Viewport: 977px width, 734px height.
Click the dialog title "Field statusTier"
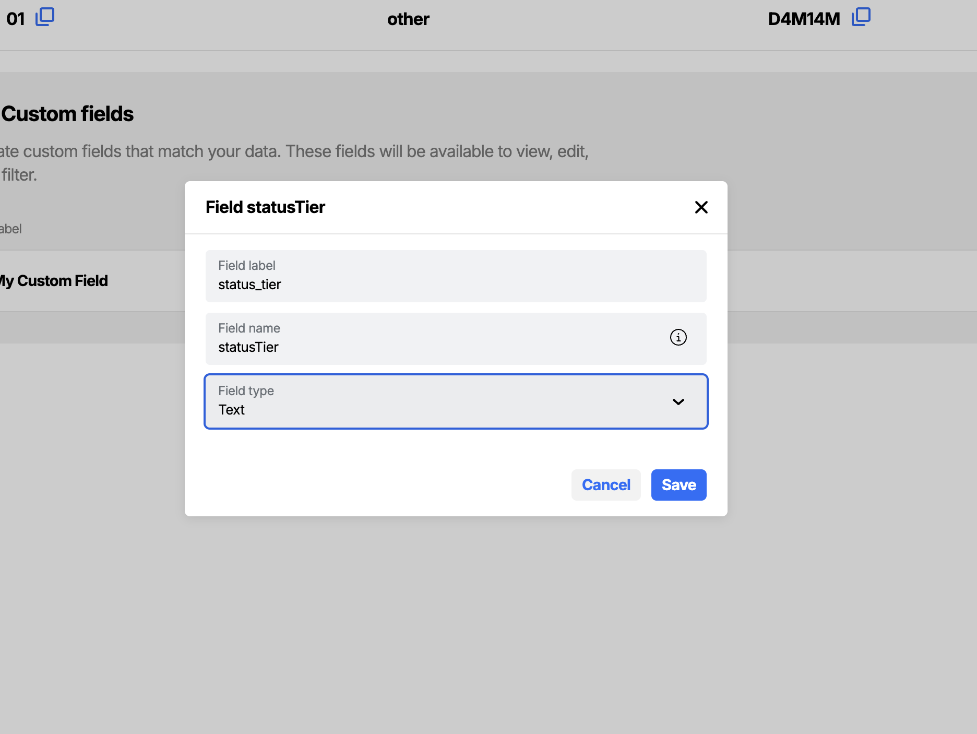(265, 207)
